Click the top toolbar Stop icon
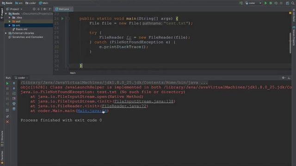The width and height of the screenshot is (296, 166). point(281,3)
